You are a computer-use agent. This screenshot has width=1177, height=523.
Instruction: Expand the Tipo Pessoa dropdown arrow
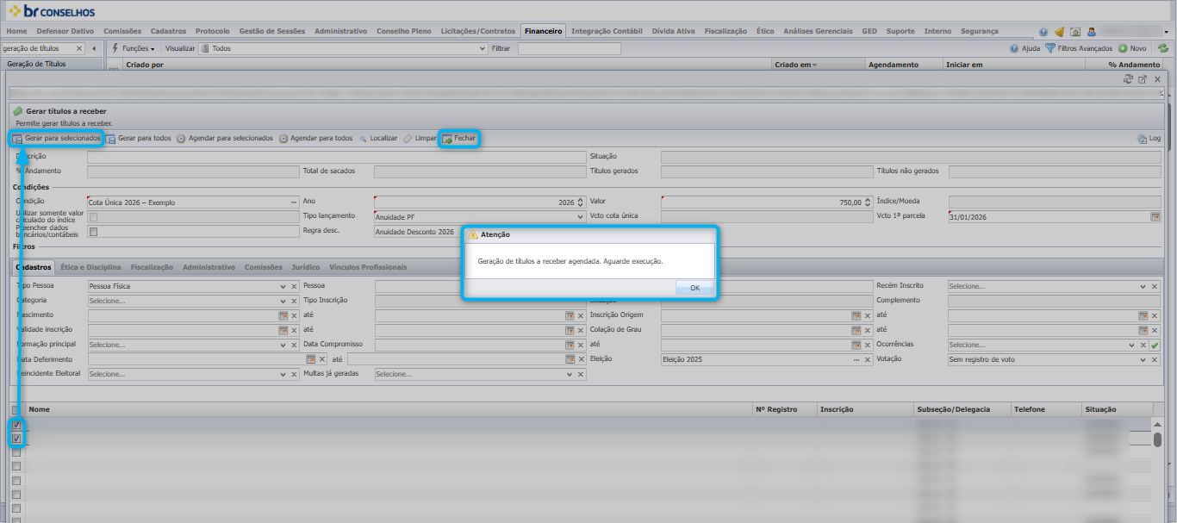point(283,286)
